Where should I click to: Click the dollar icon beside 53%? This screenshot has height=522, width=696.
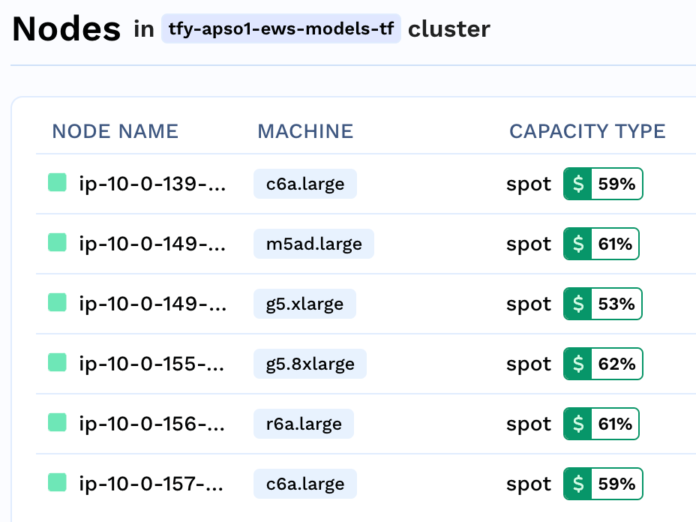[x=577, y=304]
